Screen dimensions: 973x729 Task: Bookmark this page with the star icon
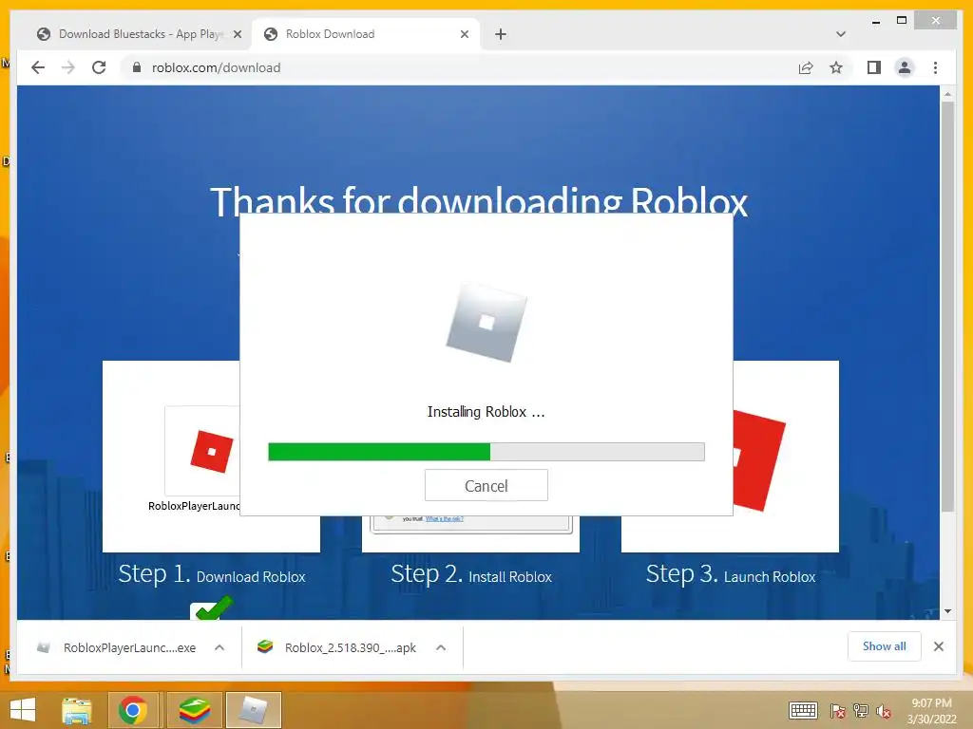tap(836, 67)
